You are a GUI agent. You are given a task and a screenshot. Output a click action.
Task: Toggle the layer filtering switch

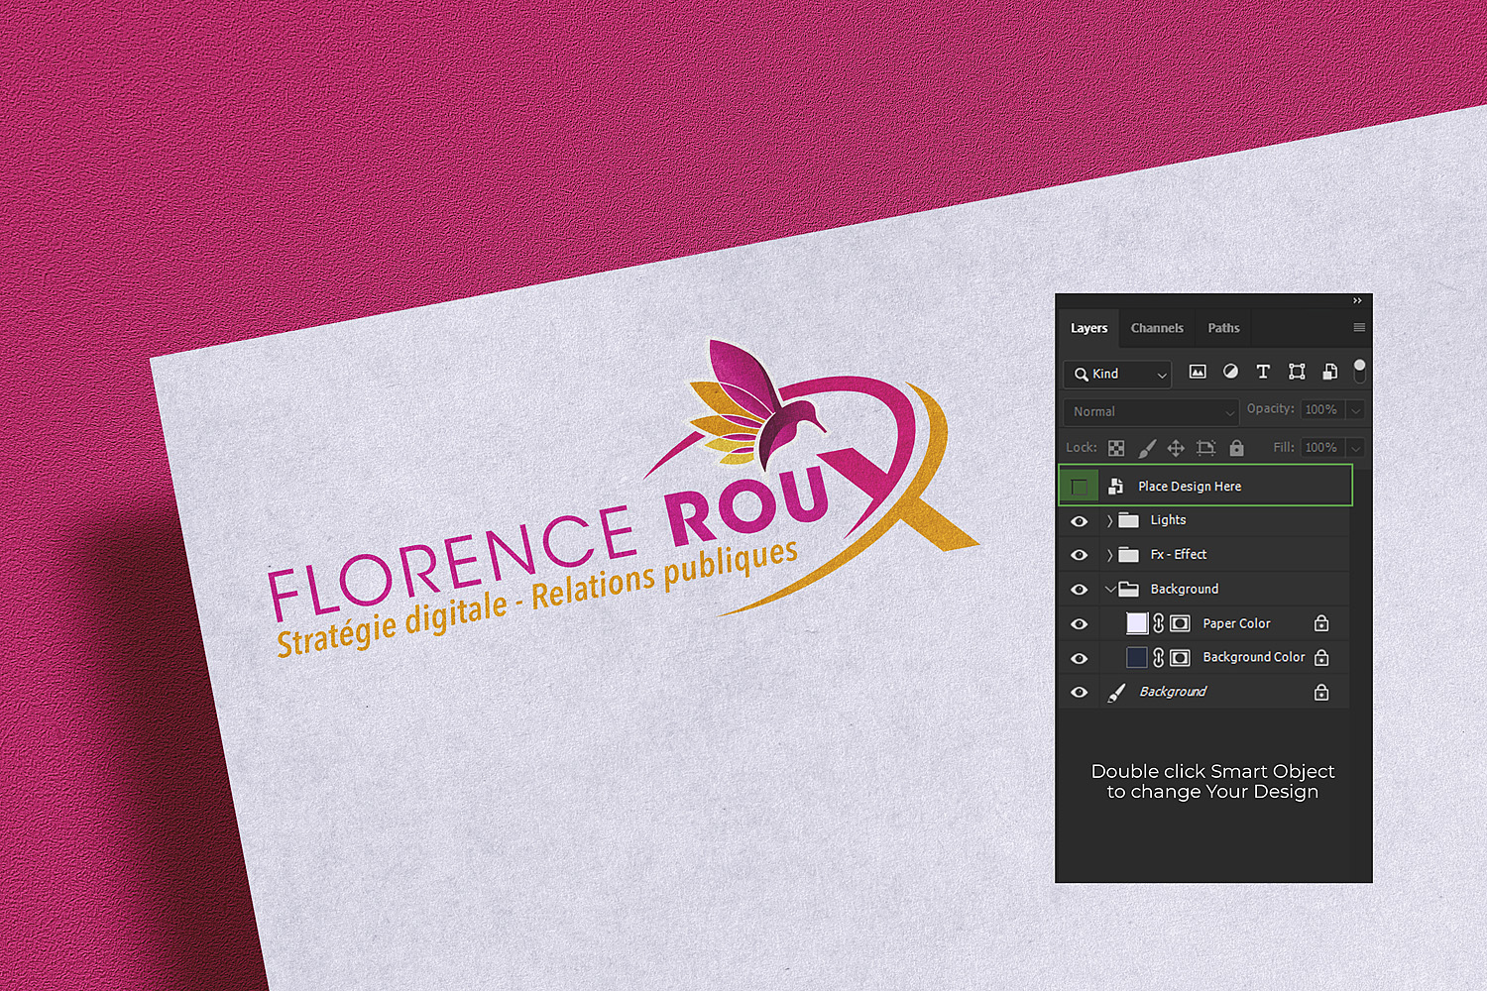[1359, 371]
